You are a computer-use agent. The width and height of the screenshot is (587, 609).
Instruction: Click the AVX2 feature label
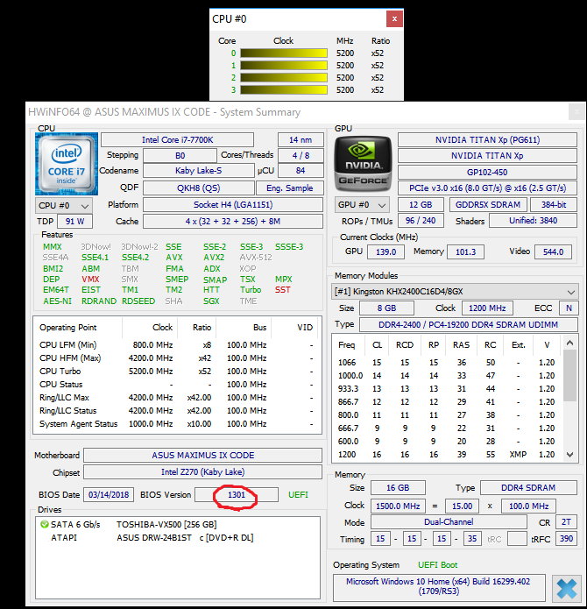[214, 258]
